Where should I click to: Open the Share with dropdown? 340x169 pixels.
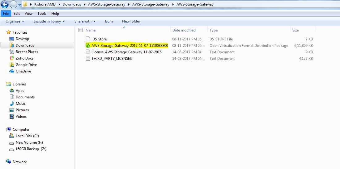coord(85,21)
